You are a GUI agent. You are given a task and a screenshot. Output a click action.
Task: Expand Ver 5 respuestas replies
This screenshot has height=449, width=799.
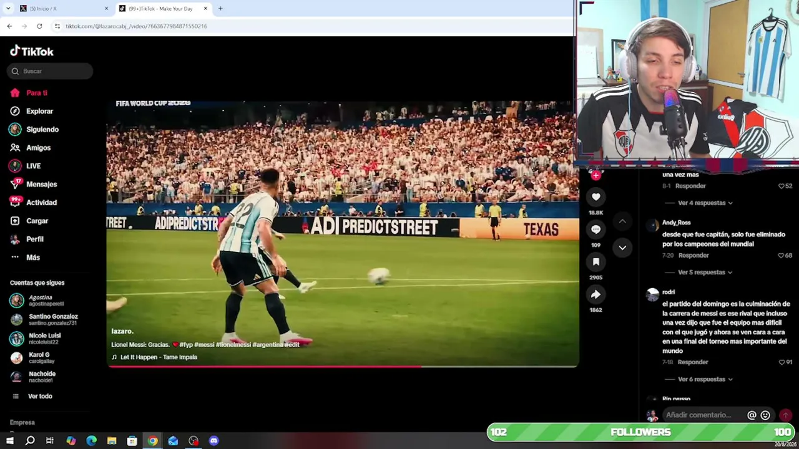[705, 273]
